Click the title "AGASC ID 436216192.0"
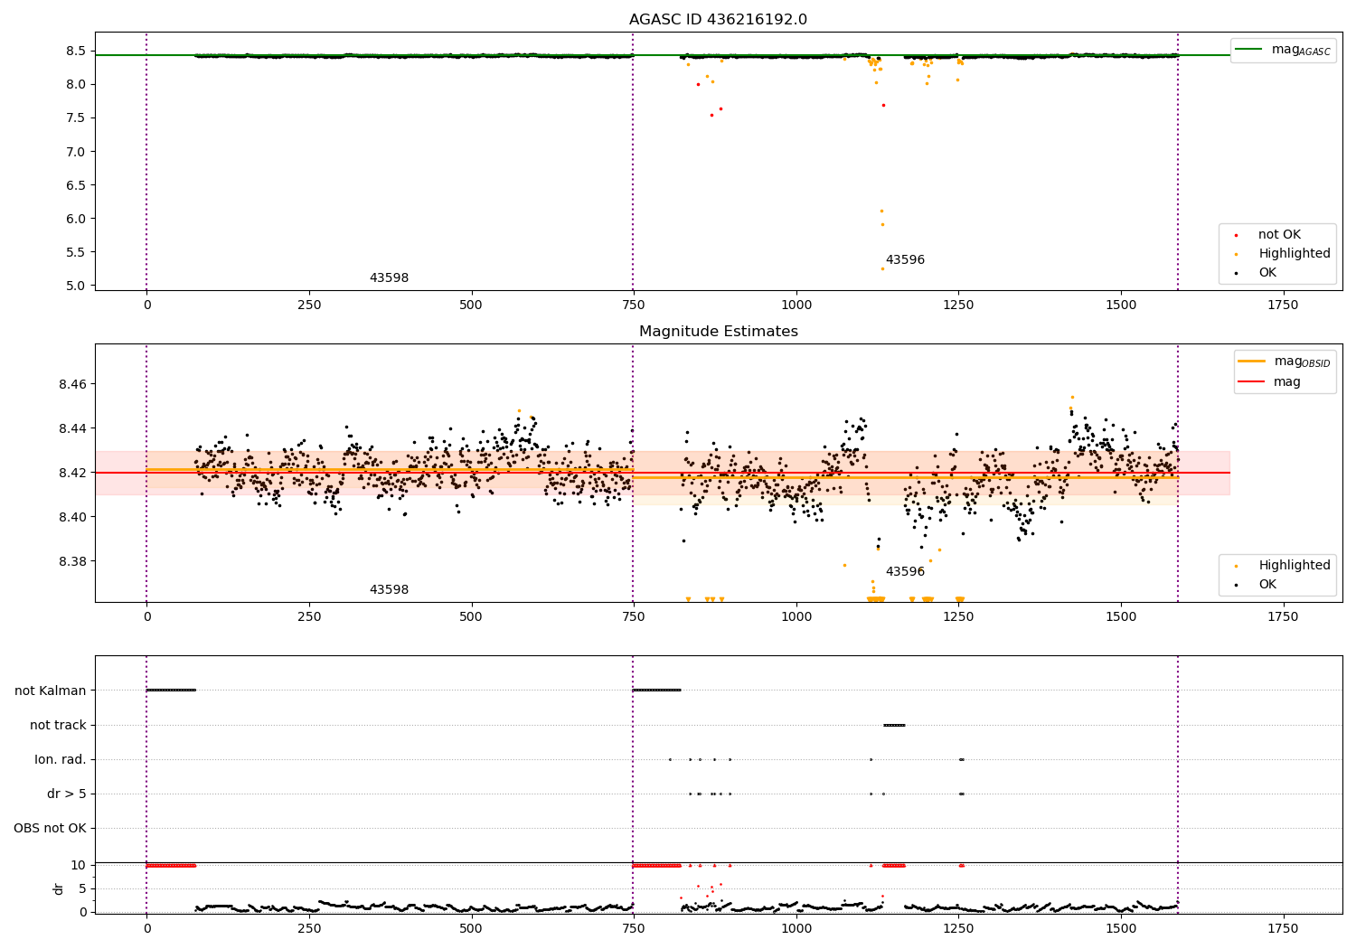 tap(719, 20)
